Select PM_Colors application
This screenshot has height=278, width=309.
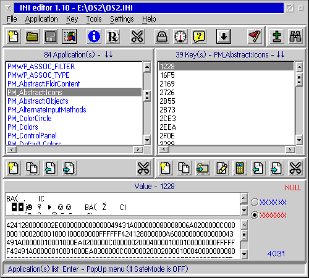tap(74, 127)
